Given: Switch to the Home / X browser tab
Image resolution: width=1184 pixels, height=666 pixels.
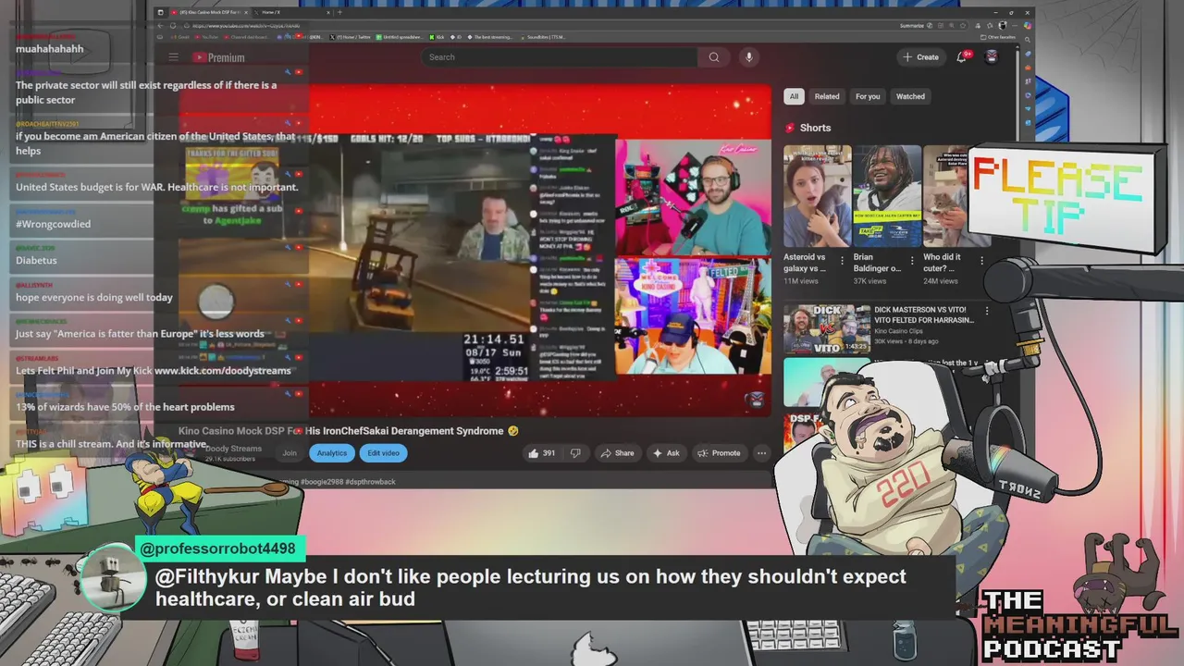Looking at the screenshot, I should [291, 12].
